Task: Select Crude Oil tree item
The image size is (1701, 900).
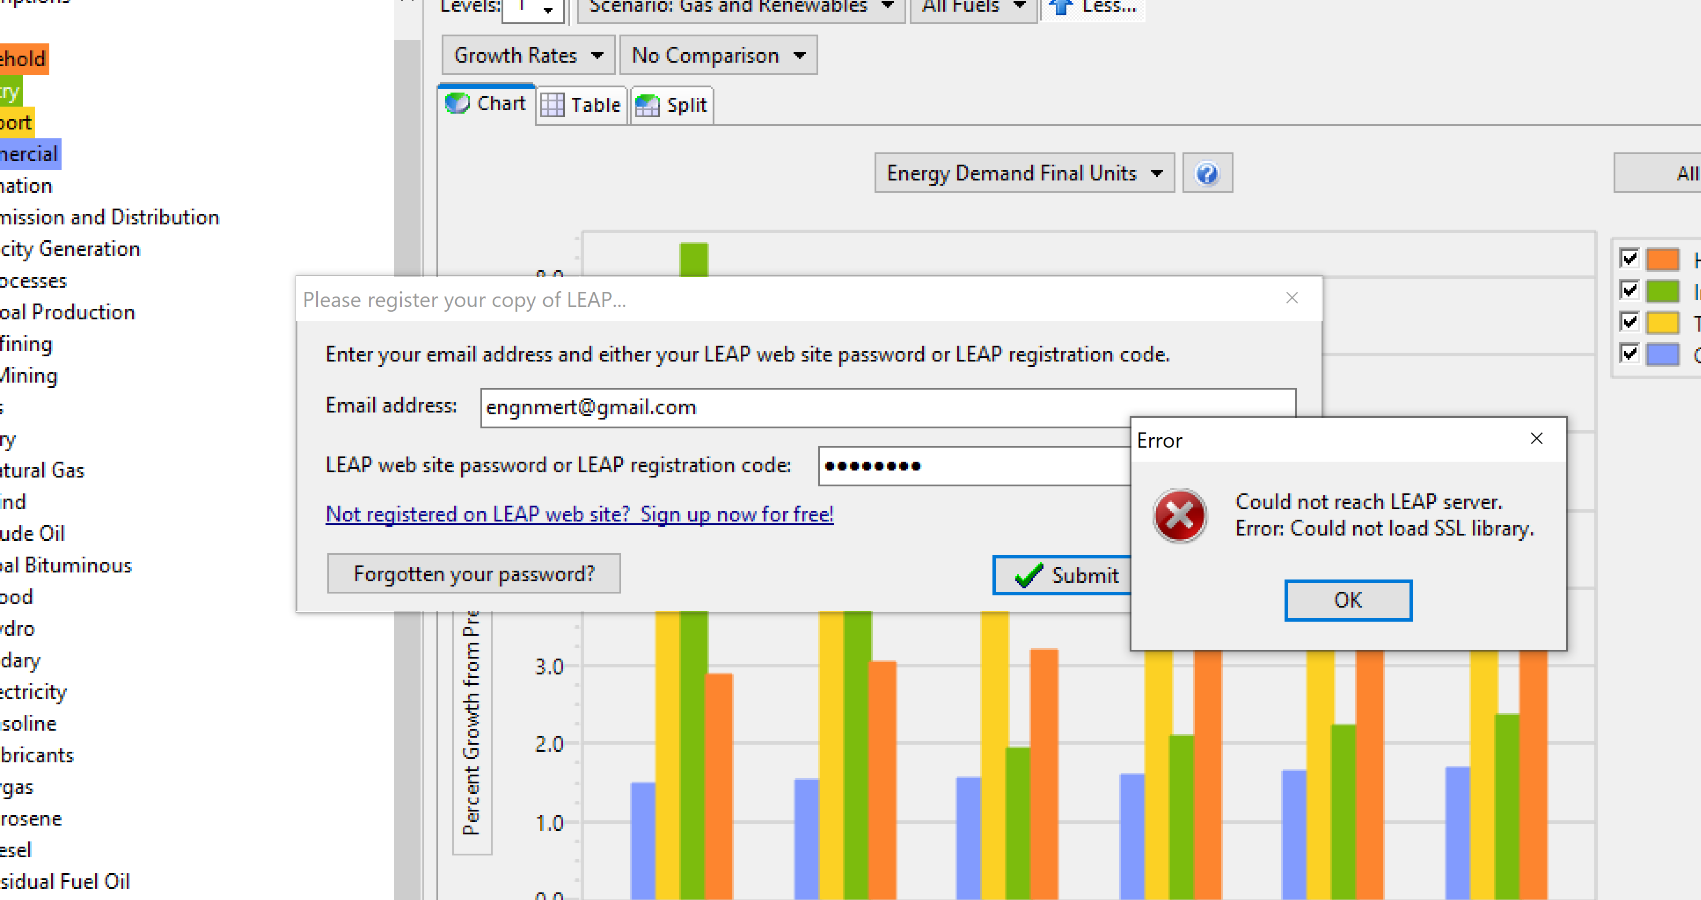Action: [32, 533]
